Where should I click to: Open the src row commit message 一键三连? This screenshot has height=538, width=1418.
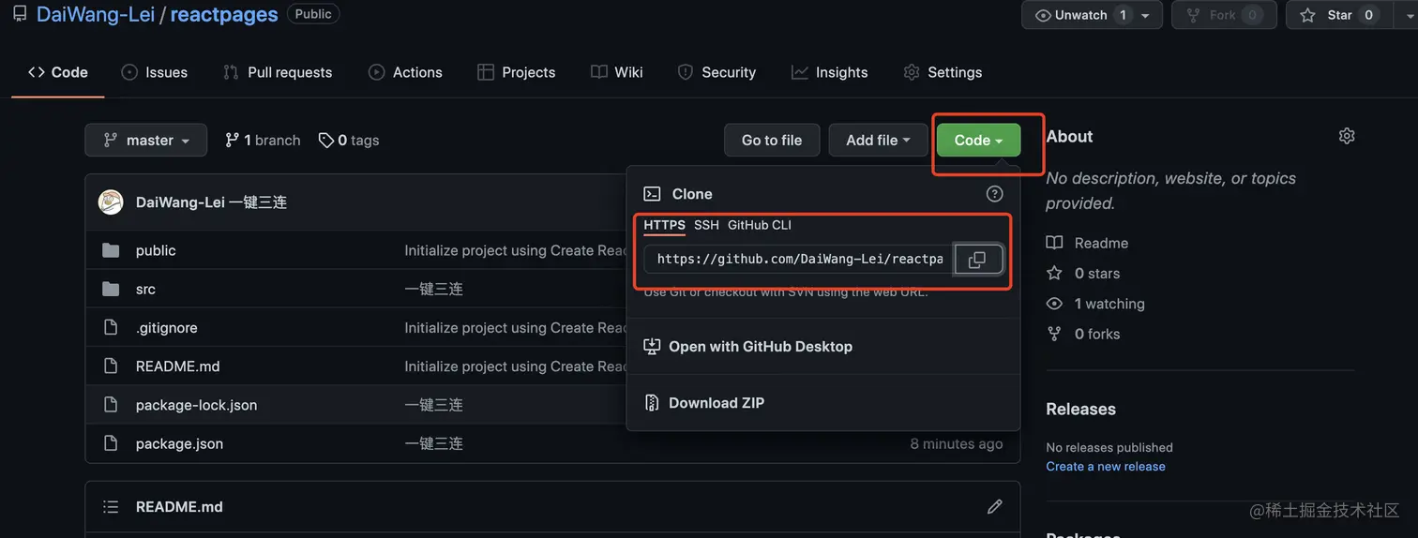433,289
